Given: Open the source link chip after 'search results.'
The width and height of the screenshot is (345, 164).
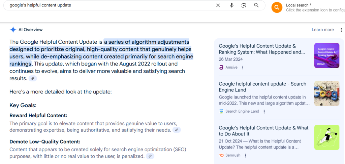Looking at the screenshot, I should (33, 78).
